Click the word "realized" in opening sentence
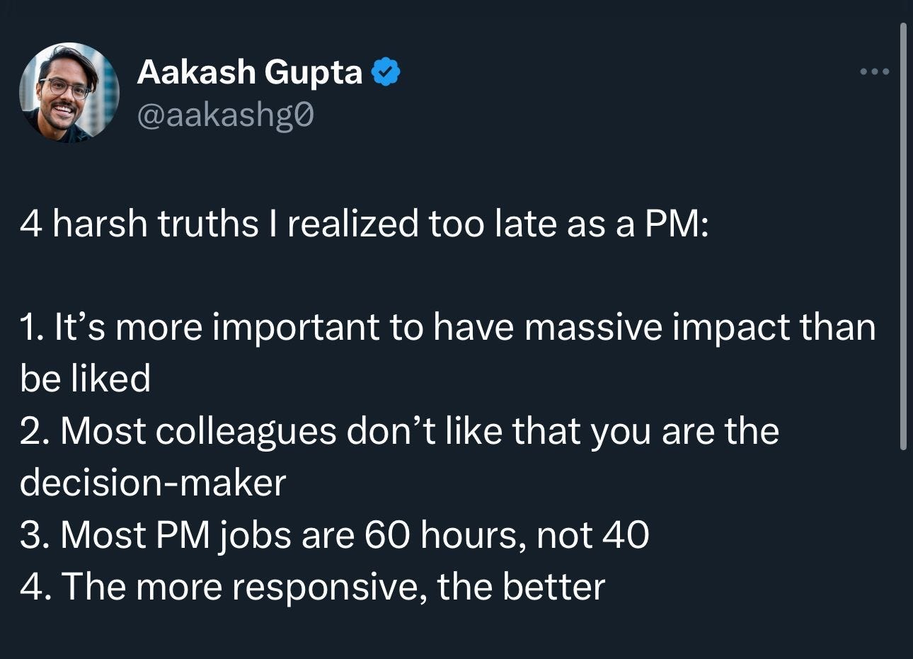 click(352, 224)
